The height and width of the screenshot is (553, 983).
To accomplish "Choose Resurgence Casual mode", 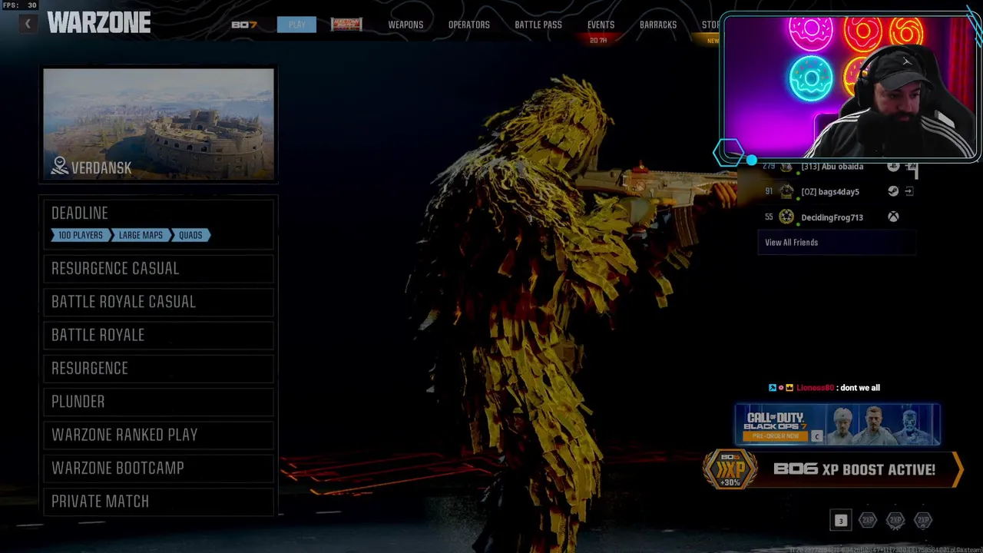I will (x=158, y=268).
